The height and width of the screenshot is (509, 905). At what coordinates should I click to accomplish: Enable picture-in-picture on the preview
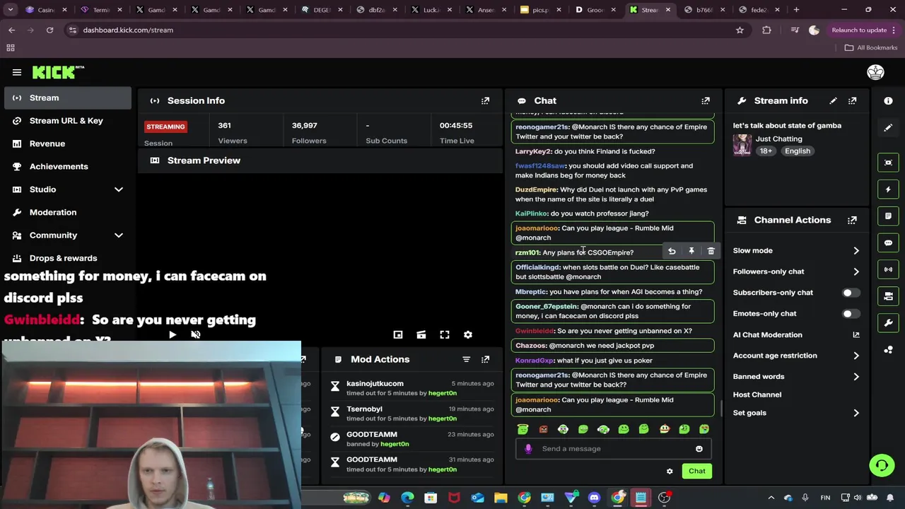(398, 335)
